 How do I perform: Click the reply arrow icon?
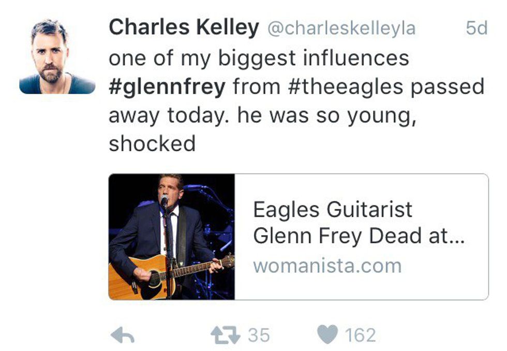pyautogui.click(x=123, y=335)
